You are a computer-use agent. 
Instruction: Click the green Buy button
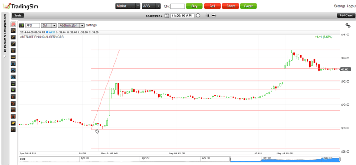click(194, 6)
